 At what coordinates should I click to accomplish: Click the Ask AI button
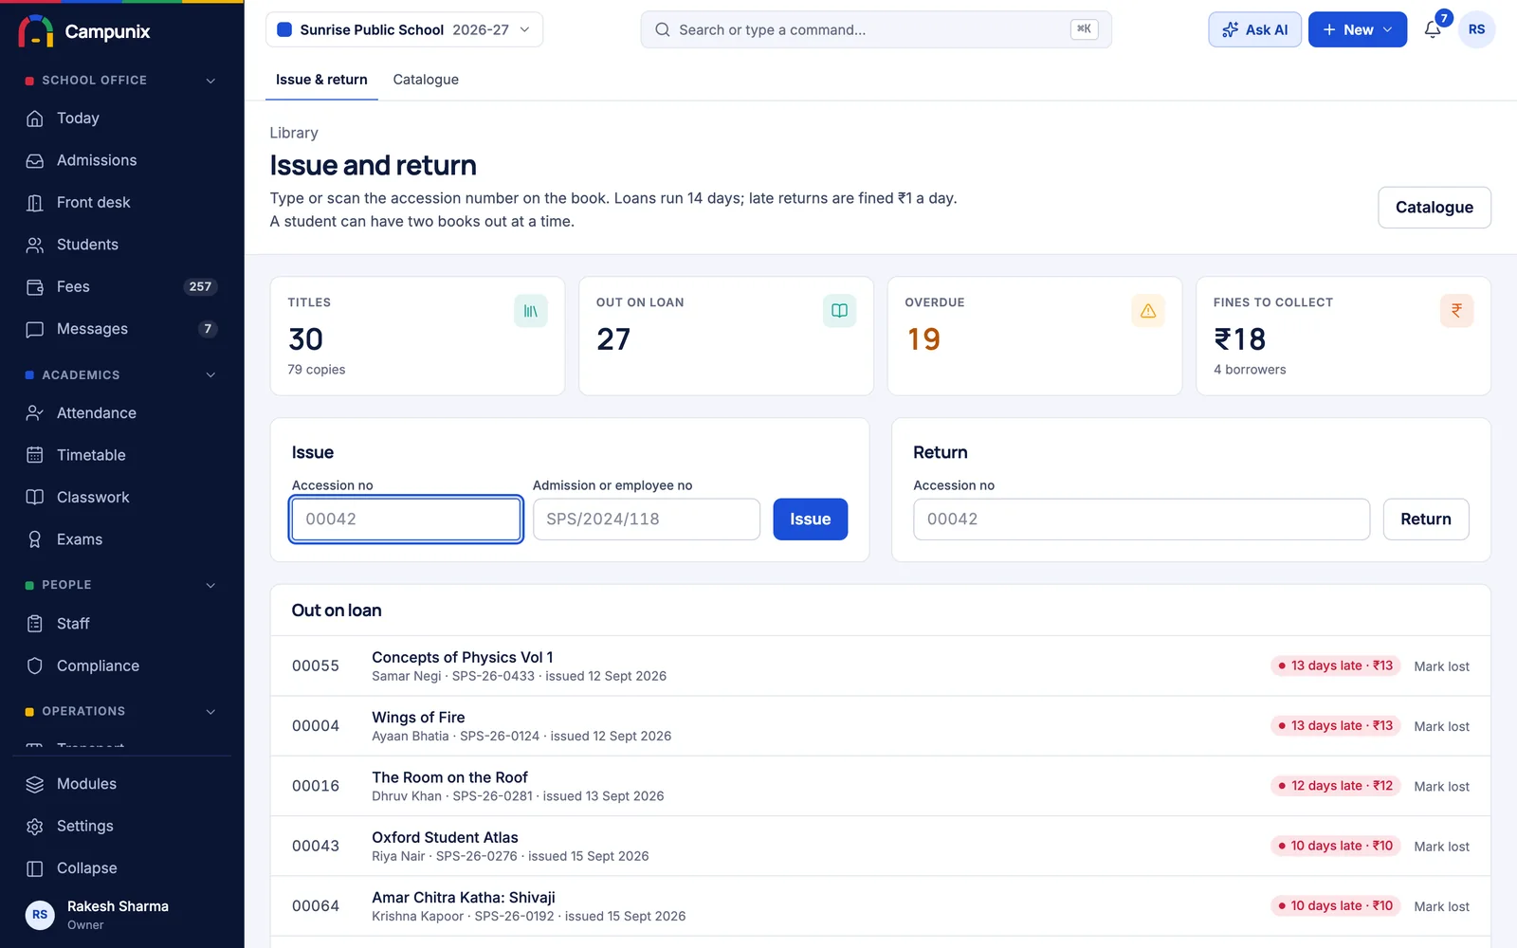[1254, 29]
